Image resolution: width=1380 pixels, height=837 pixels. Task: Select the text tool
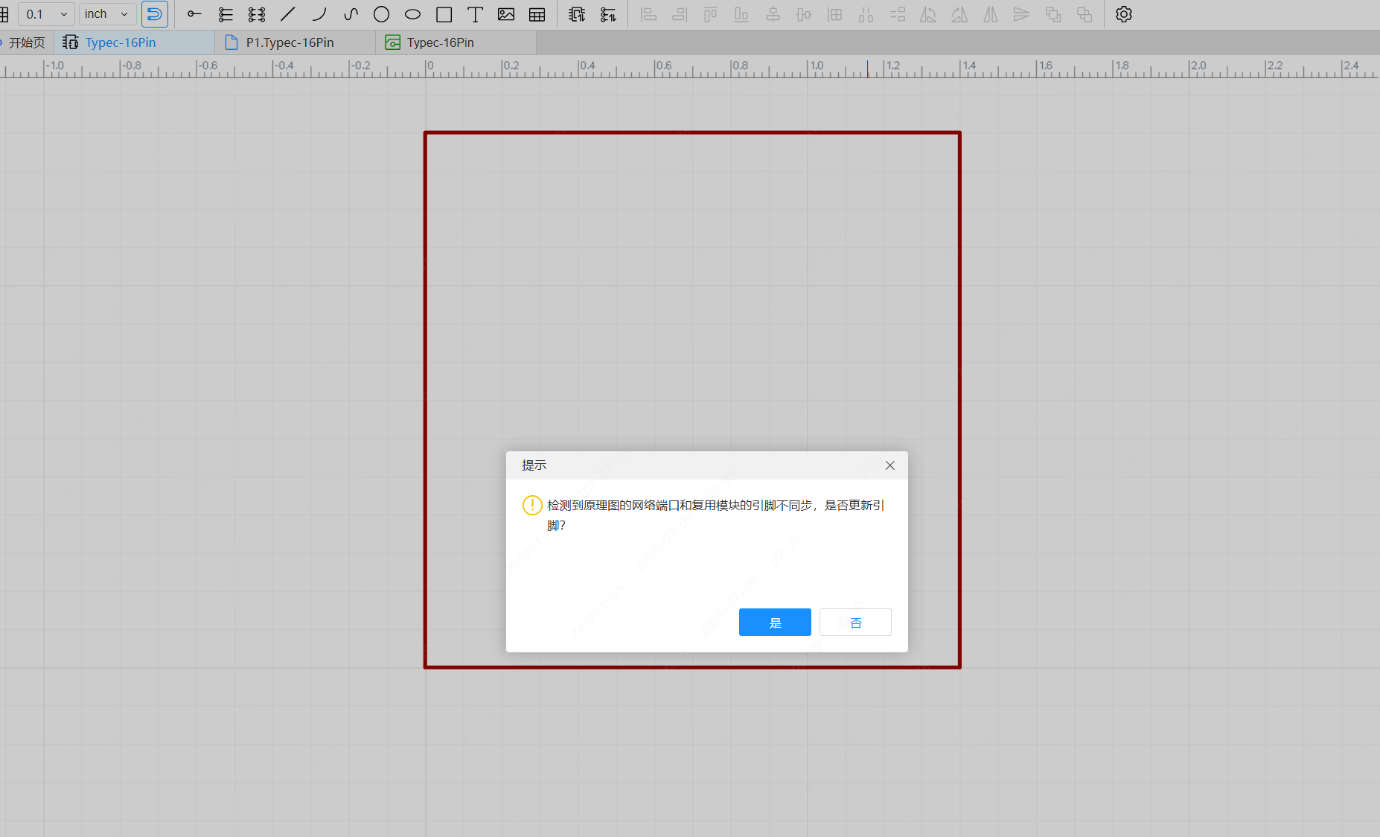coord(475,14)
